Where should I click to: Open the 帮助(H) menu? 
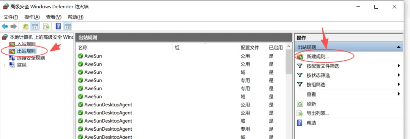[x=75, y=17]
